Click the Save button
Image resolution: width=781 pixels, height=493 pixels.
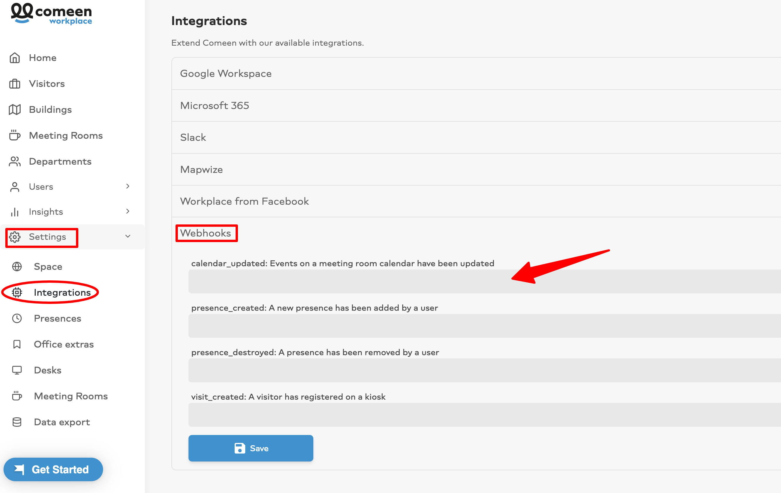point(251,448)
